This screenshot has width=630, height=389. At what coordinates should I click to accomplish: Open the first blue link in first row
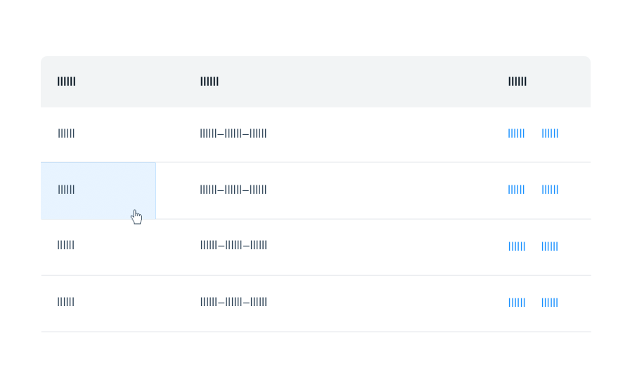point(516,133)
